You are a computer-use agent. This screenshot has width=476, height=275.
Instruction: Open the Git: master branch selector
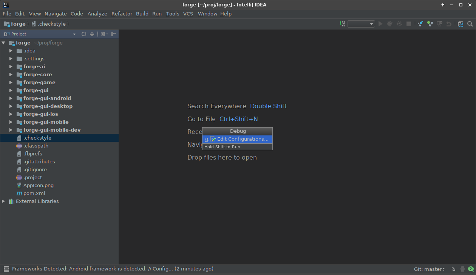pos(429,269)
